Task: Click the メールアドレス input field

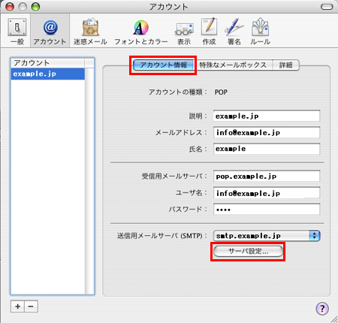Action: point(267,132)
